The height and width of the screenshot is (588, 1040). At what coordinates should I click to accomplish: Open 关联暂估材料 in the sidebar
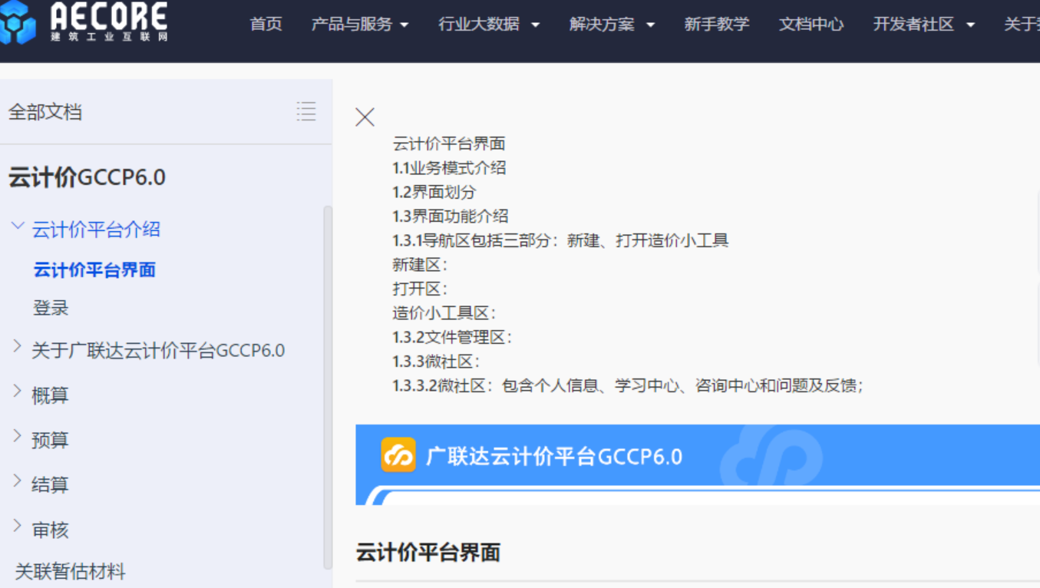coord(70,571)
